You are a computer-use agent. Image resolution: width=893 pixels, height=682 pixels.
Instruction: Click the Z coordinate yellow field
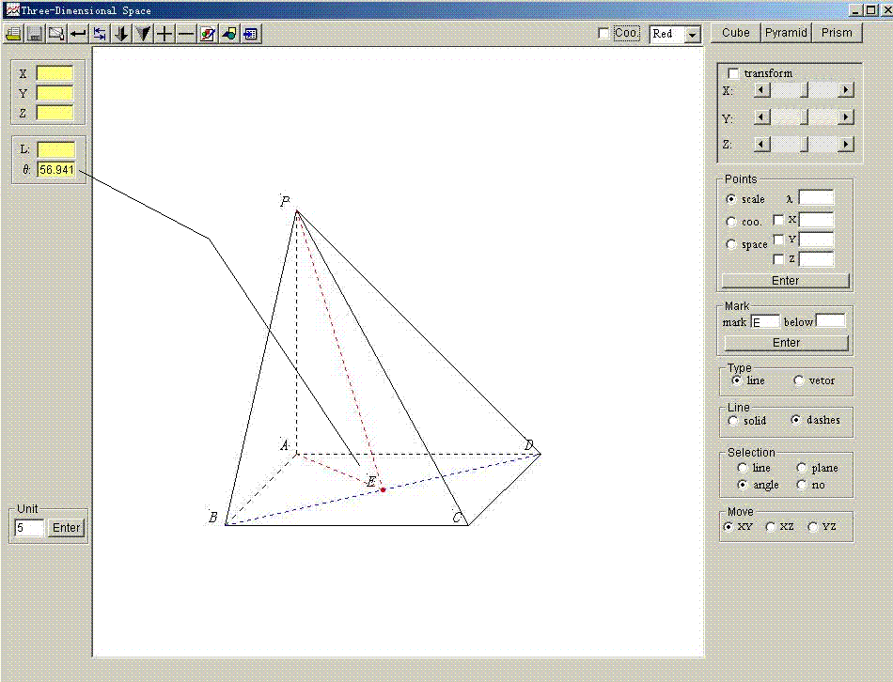55,113
